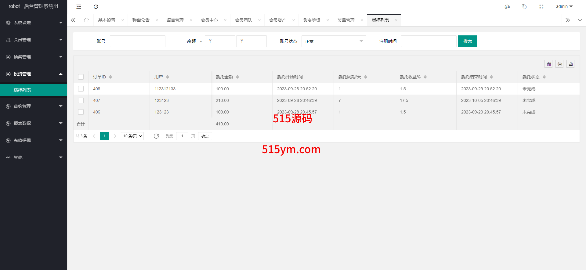This screenshot has width=586, height=270.
Task: Toggle fullscreen mode icon
Action: [x=541, y=7]
